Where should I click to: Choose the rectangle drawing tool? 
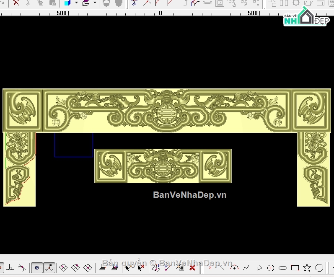(295, 267)
